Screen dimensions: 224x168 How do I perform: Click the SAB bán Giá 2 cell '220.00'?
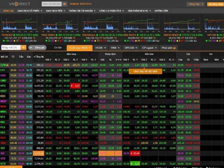click(145, 143)
